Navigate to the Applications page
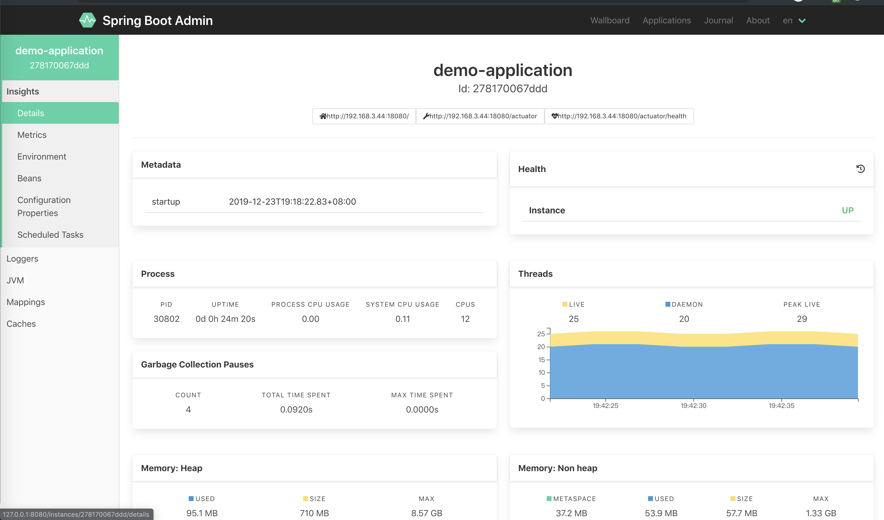The width and height of the screenshot is (884, 520). click(667, 20)
